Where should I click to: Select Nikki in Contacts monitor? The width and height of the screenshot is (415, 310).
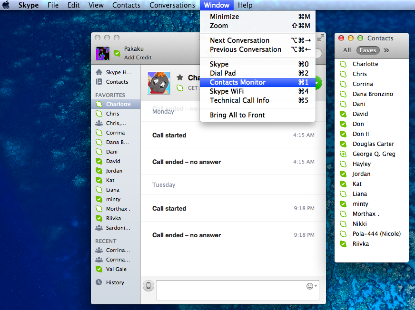(x=372, y=224)
